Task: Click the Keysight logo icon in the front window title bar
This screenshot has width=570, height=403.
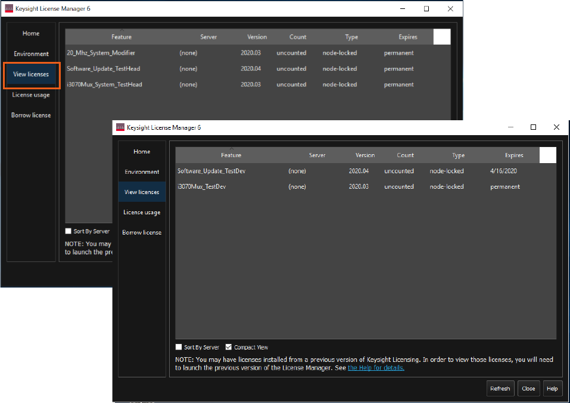Action: click(x=120, y=127)
